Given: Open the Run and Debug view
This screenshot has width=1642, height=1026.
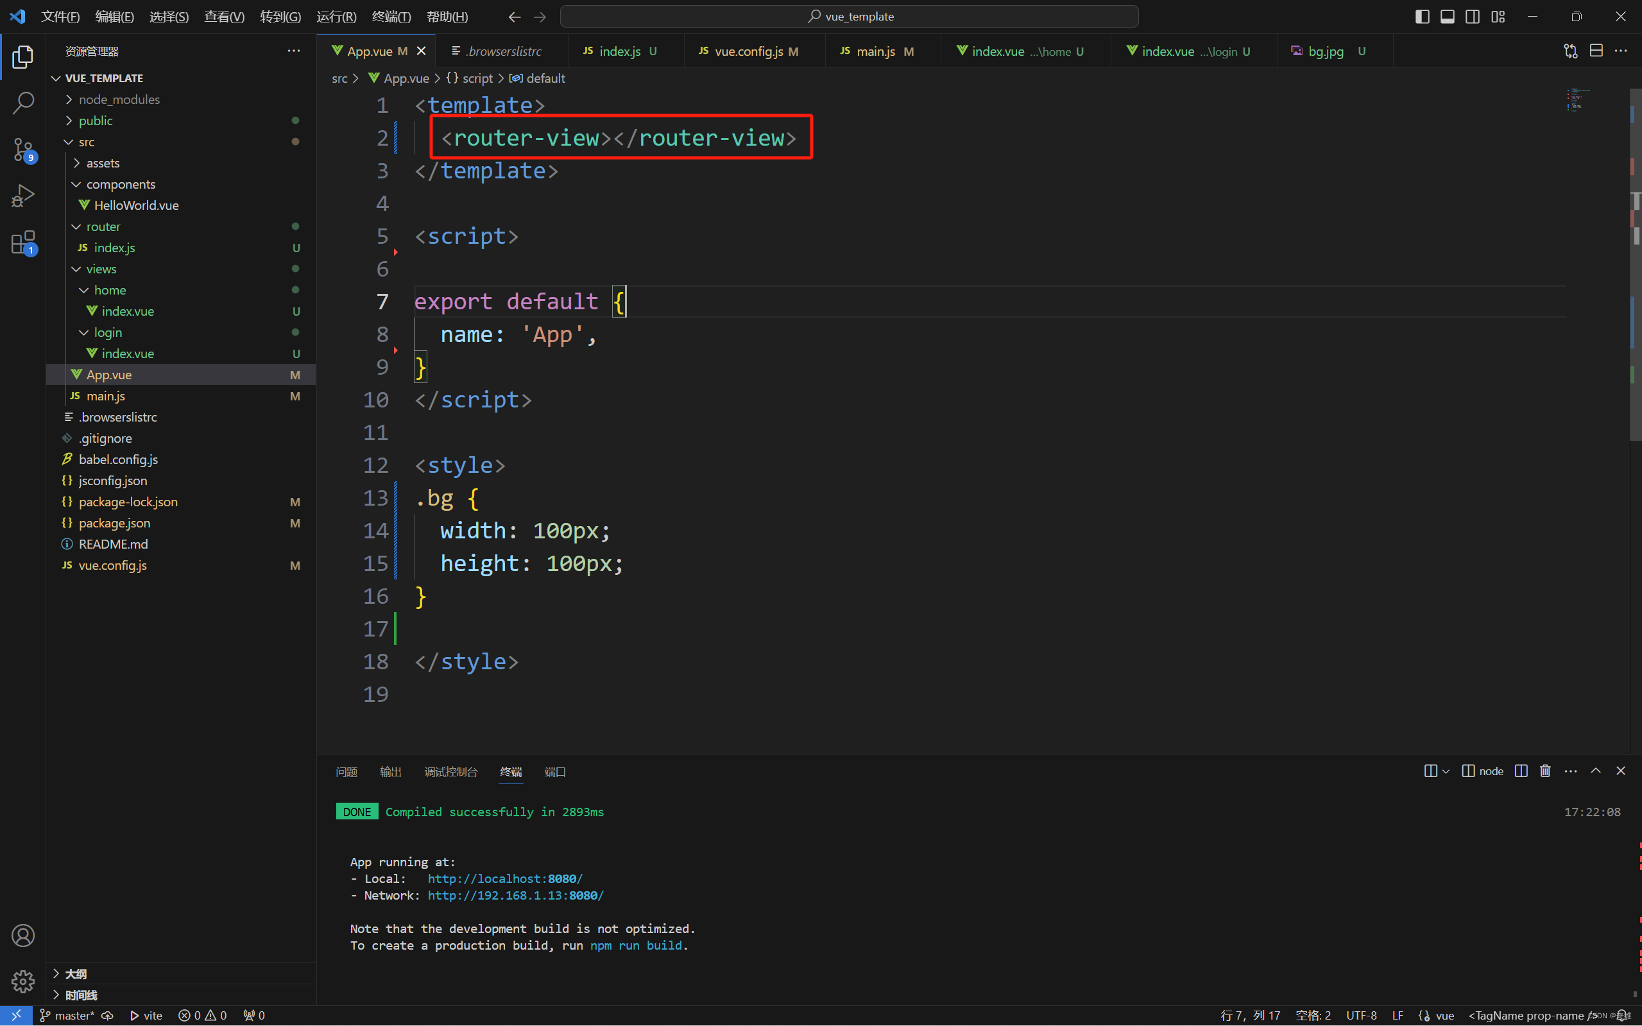Looking at the screenshot, I should [22, 196].
